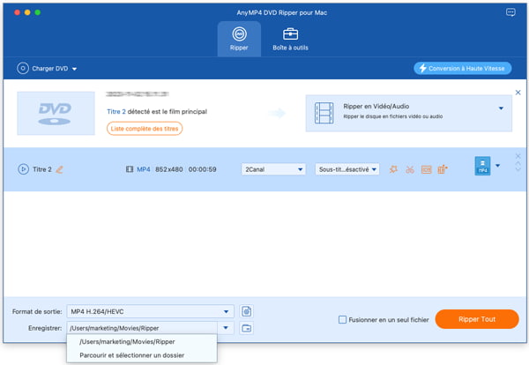Click the DVD thumbnail image
529x365 pixels.
click(56, 114)
